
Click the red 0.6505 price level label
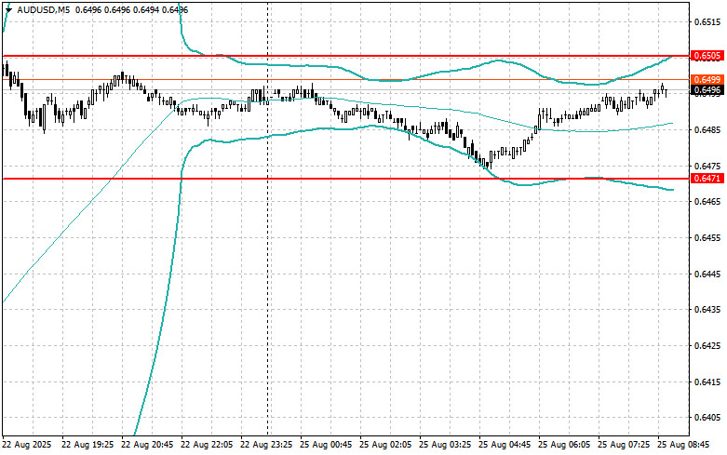pos(707,56)
